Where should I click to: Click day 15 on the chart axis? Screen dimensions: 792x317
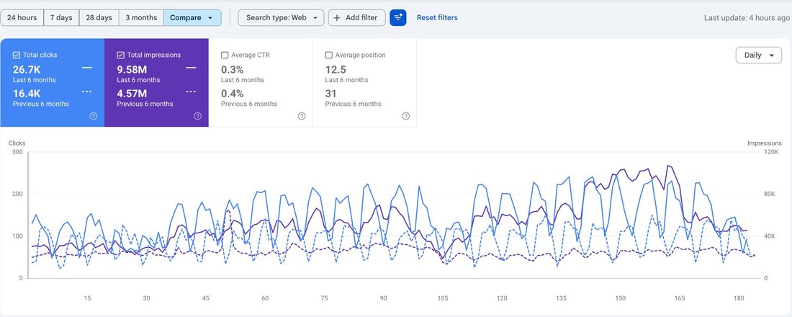point(87,298)
